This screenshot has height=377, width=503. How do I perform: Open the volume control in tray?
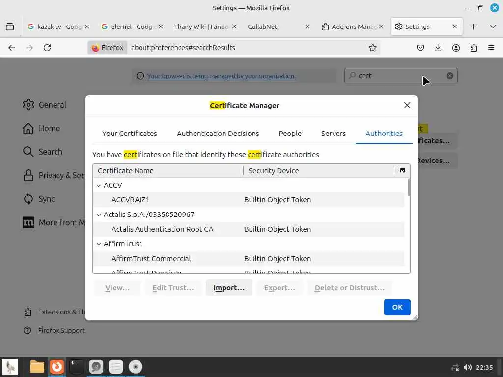[468, 367]
